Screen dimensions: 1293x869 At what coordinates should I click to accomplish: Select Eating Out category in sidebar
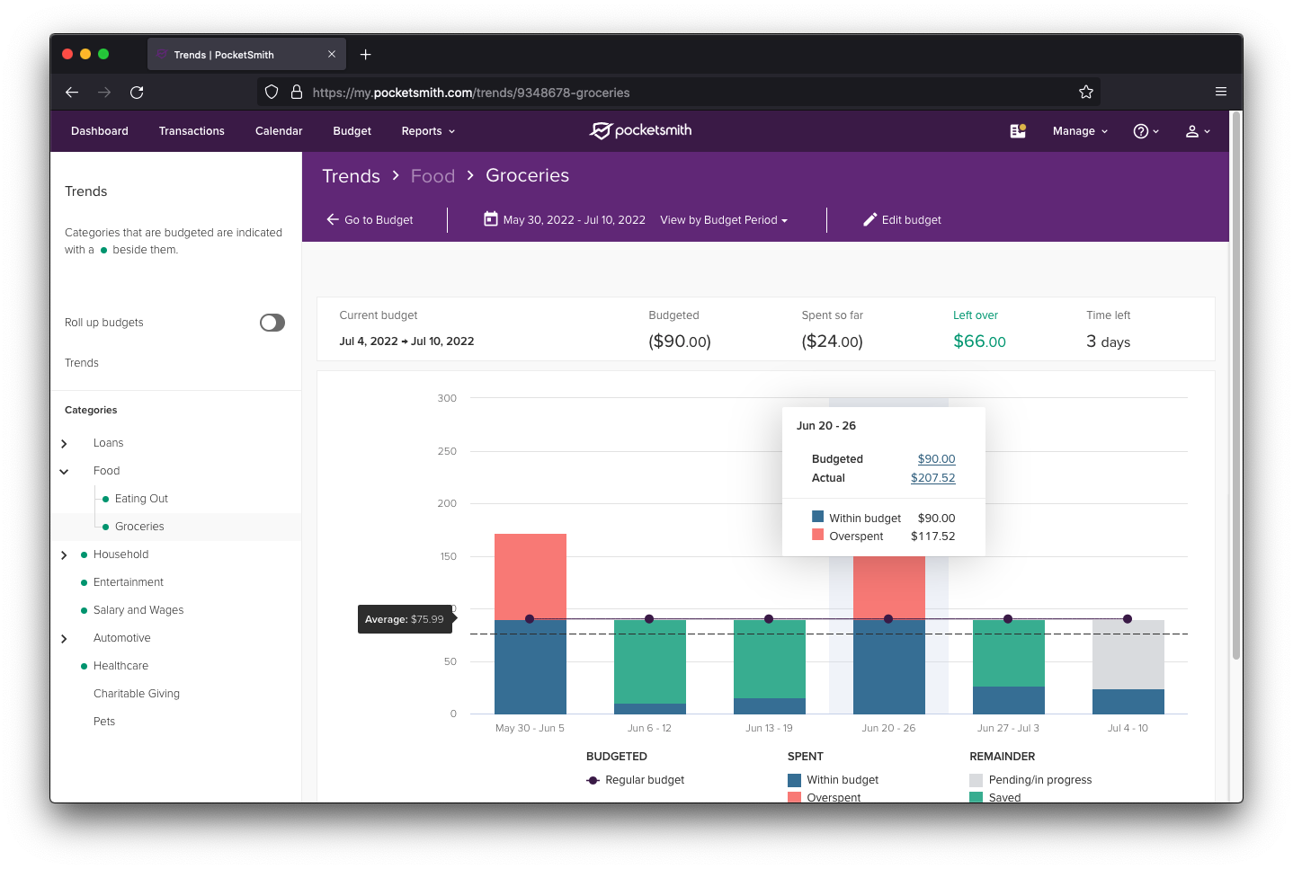[x=141, y=499]
